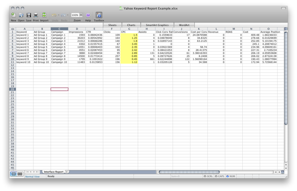Select cell containing Campaign 4
Screen dimensions: 297x191
coord(59,44)
